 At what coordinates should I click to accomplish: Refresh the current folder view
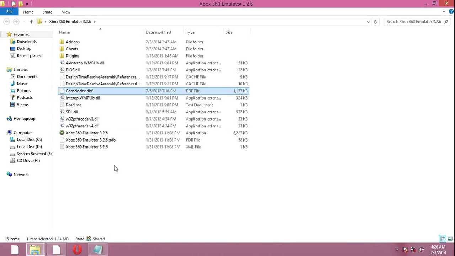pyautogui.click(x=375, y=22)
